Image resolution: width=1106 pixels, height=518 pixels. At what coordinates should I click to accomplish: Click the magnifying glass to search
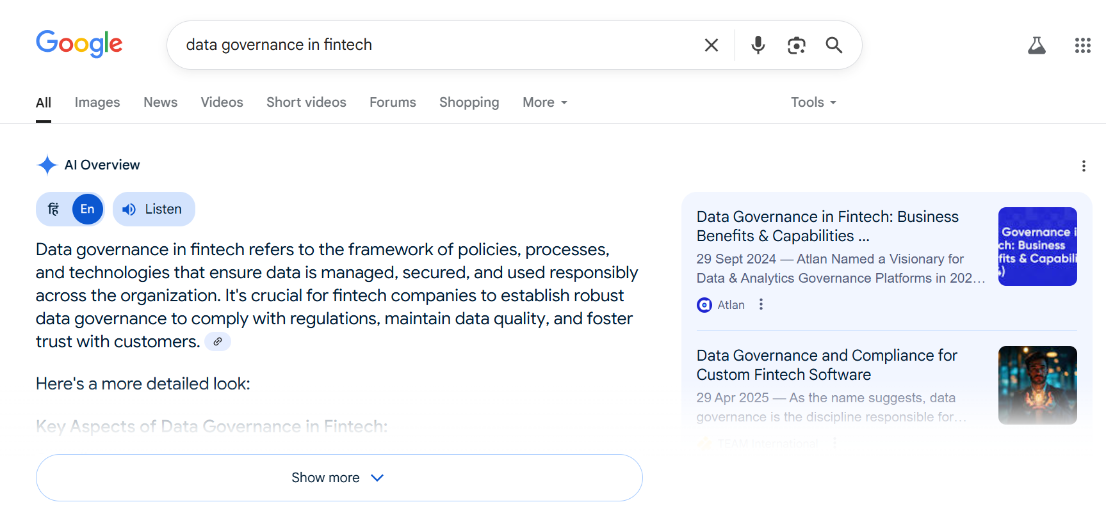click(834, 45)
